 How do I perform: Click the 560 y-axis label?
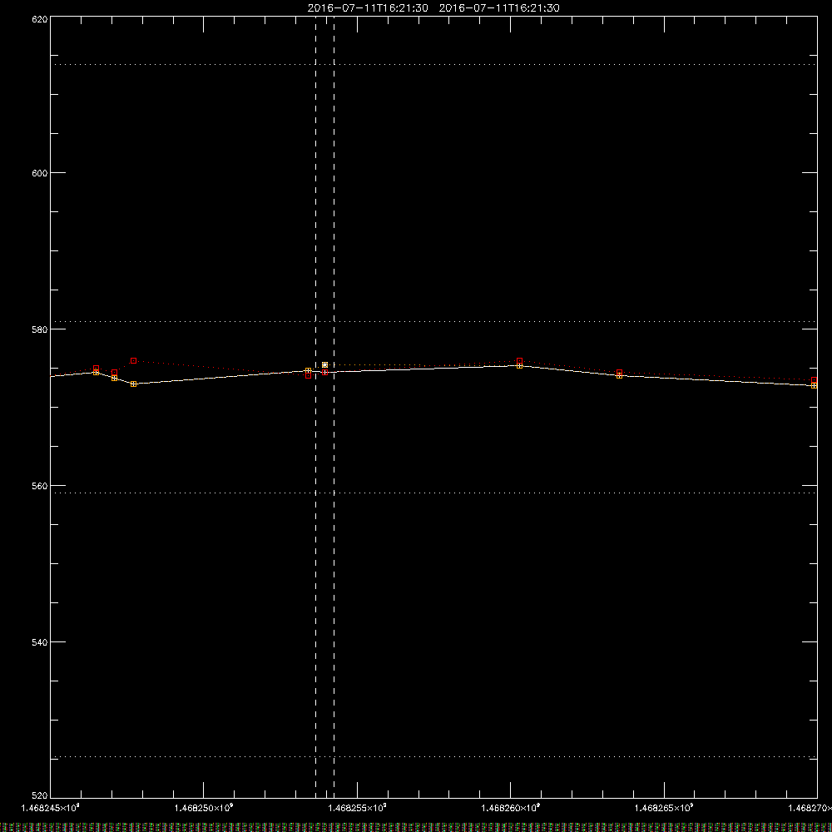point(40,486)
